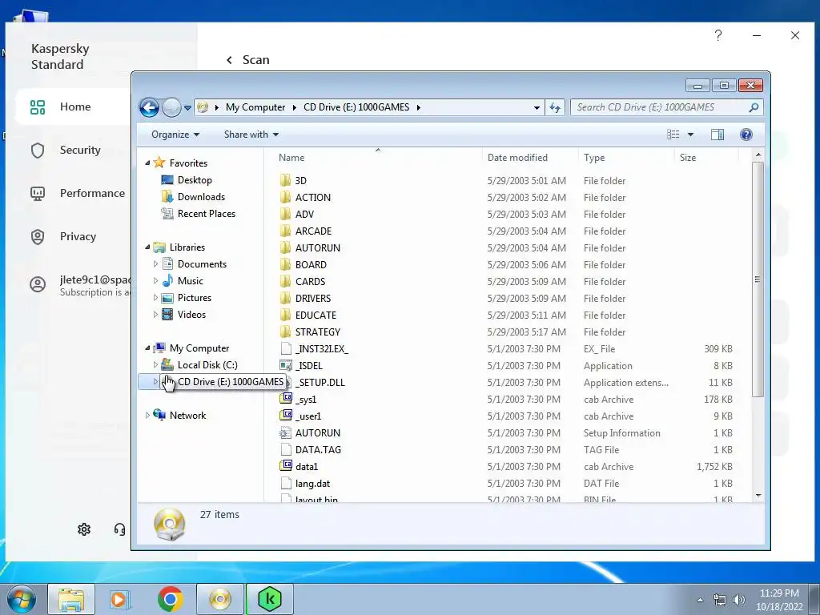Select the _INST32I.EX_ file
Image resolution: width=820 pixels, height=615 pixels.
[322, 349]
